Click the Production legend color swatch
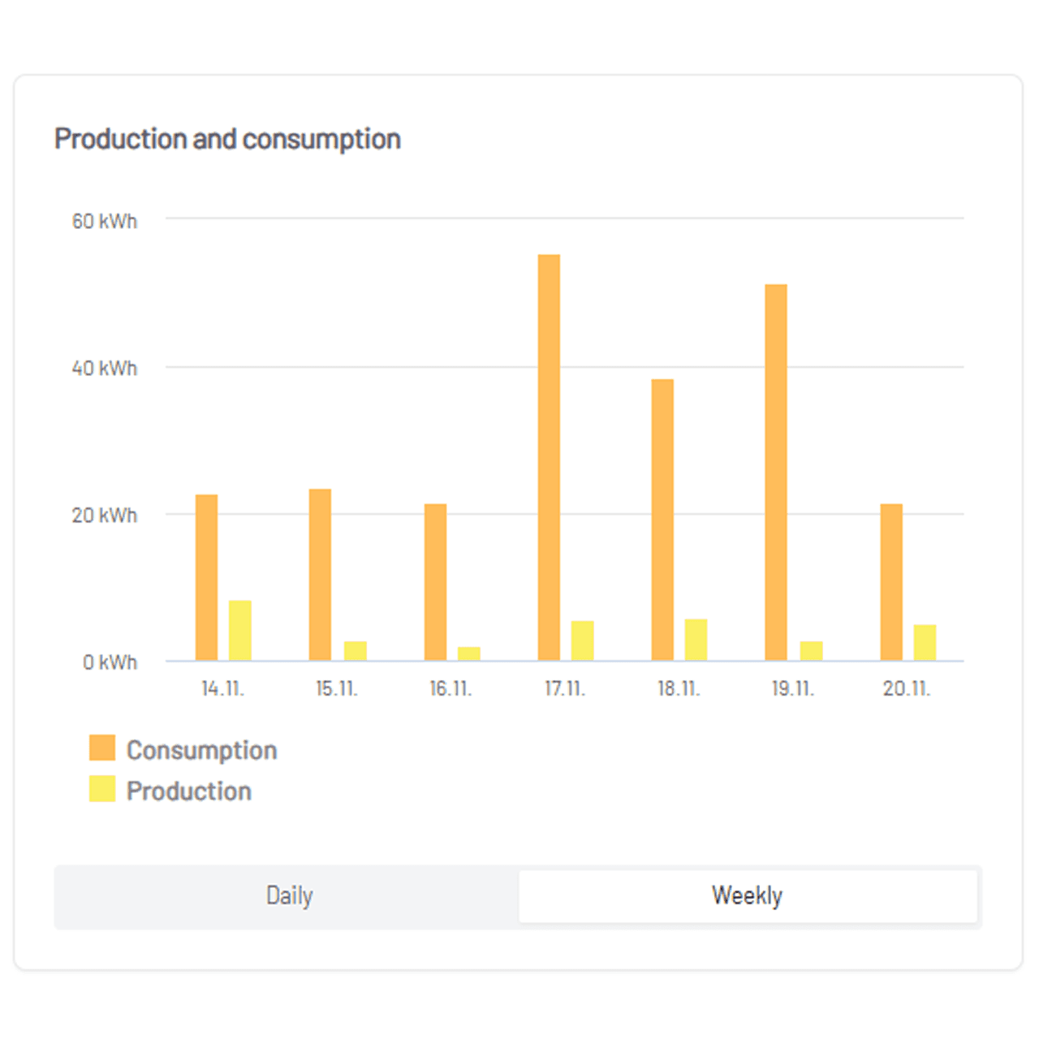1039x1039 pixels. [x=103, y=790]
